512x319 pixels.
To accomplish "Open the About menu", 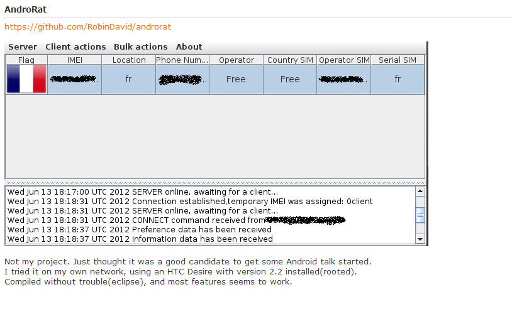I will click(189, 47).
